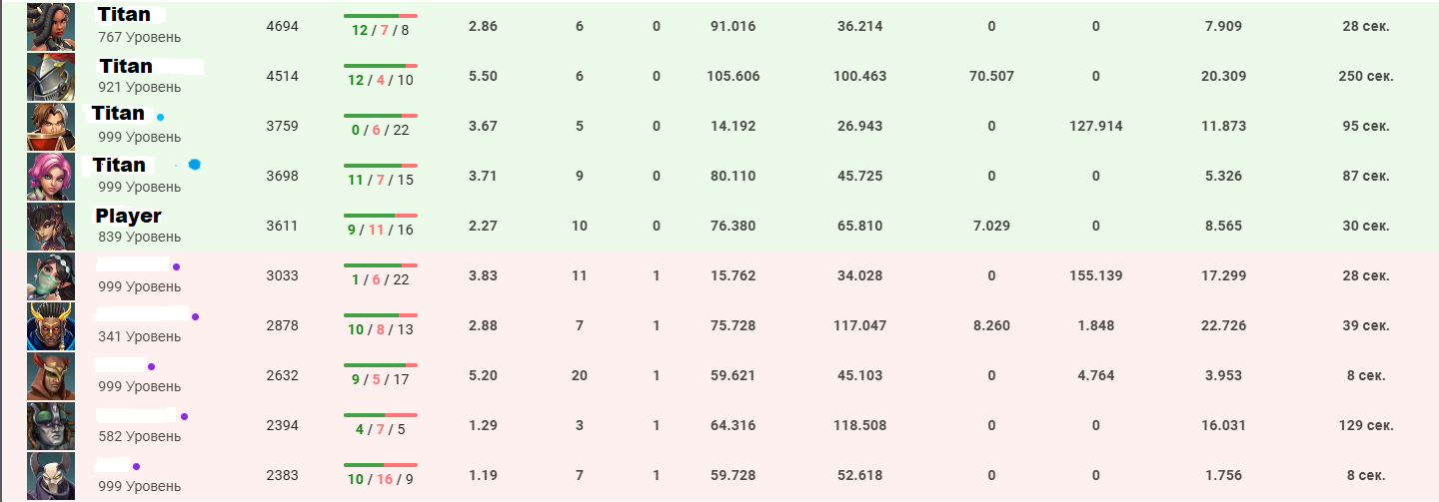
Task: Select the armored knight avatar beside 921 Уровень
Action: tap(51, 76)
